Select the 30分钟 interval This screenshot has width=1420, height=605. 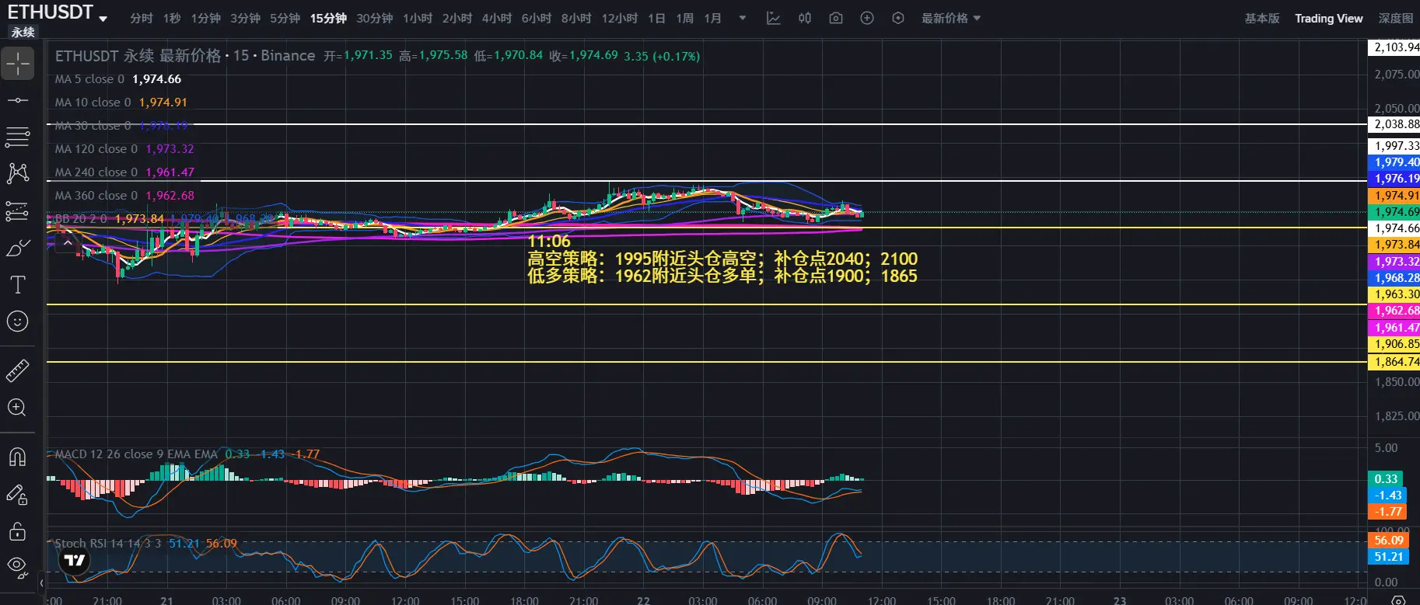(375, 18)
